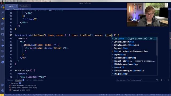171x96 pixels.
Task: Select the ImageBitmap suggestion
Action: (134, 74)
